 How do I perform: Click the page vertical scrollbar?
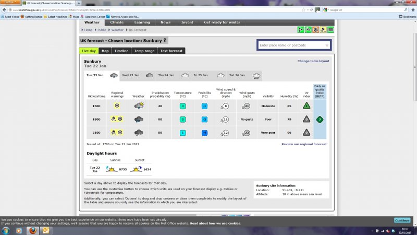415,67
